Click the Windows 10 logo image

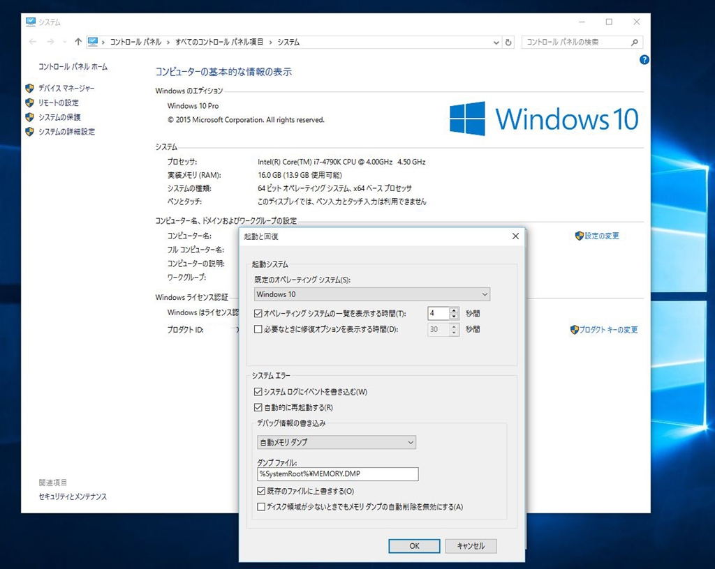tap(543, 119)
